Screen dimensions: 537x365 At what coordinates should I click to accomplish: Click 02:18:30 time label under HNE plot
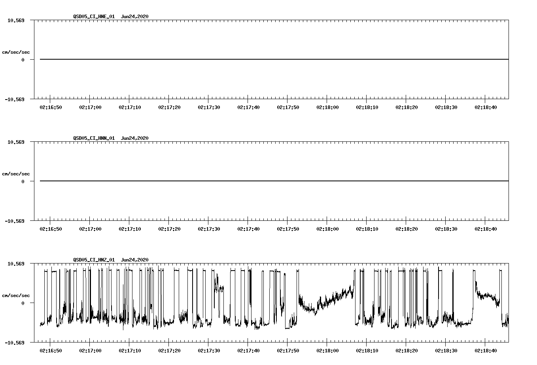[x=446, y=107]
